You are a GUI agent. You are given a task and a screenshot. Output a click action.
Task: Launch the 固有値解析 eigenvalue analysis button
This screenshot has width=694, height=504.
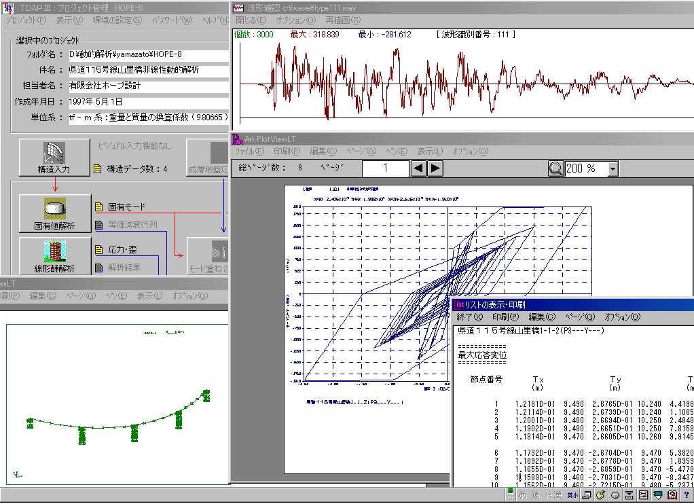click(55, 213)
